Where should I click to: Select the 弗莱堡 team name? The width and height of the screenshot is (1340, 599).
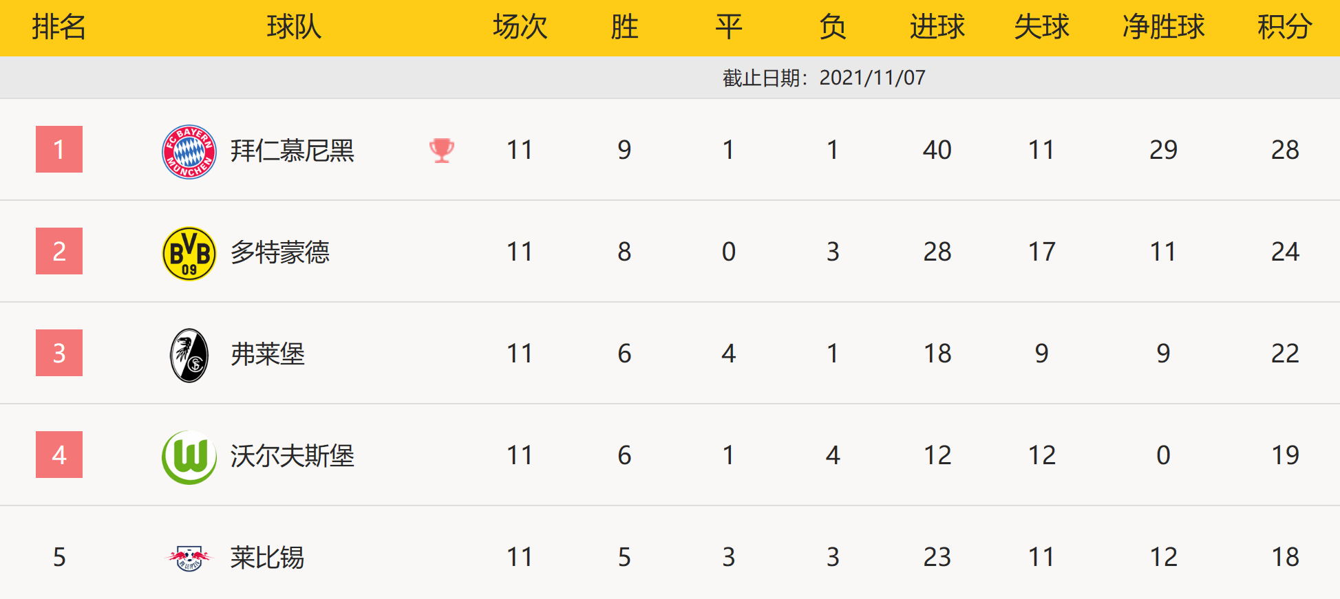click(x=268, y=354)
